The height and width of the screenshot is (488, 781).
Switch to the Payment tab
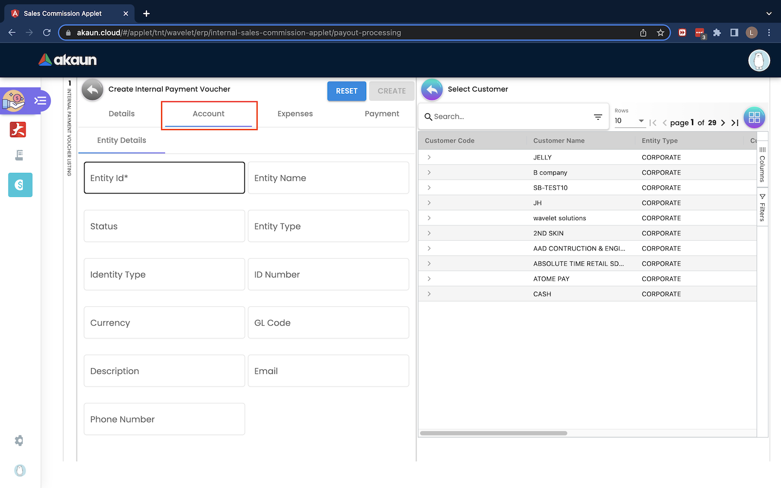382,114
